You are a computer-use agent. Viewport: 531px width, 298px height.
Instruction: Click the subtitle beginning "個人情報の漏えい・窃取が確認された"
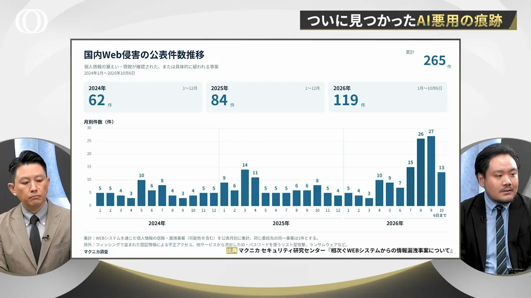(151, 66)
